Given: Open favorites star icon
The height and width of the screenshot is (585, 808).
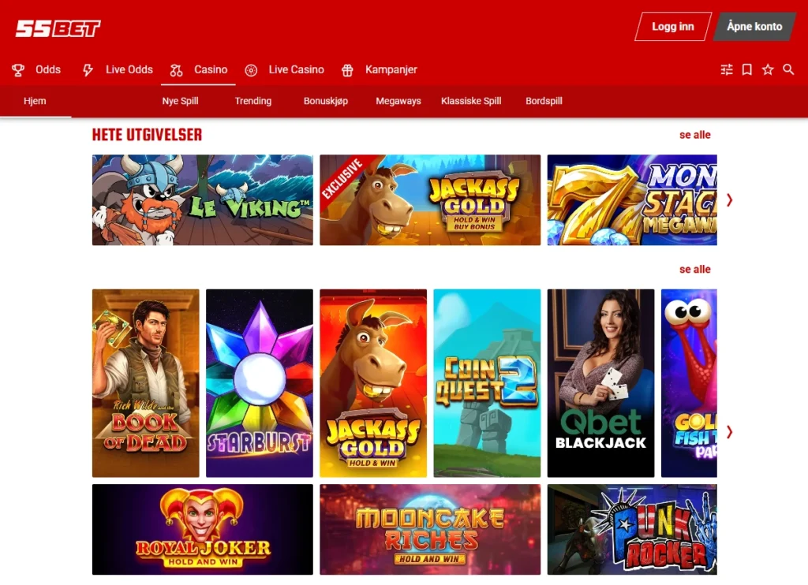Looking at the screenshot, I should pyautogui.click(x=768, y=69).
